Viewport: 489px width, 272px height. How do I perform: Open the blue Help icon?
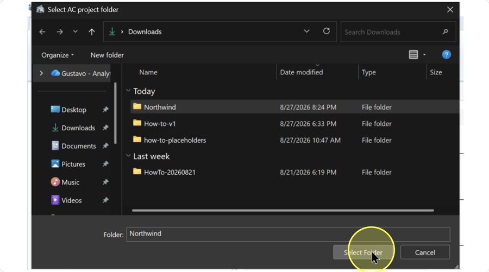click(x=446, y=55)
